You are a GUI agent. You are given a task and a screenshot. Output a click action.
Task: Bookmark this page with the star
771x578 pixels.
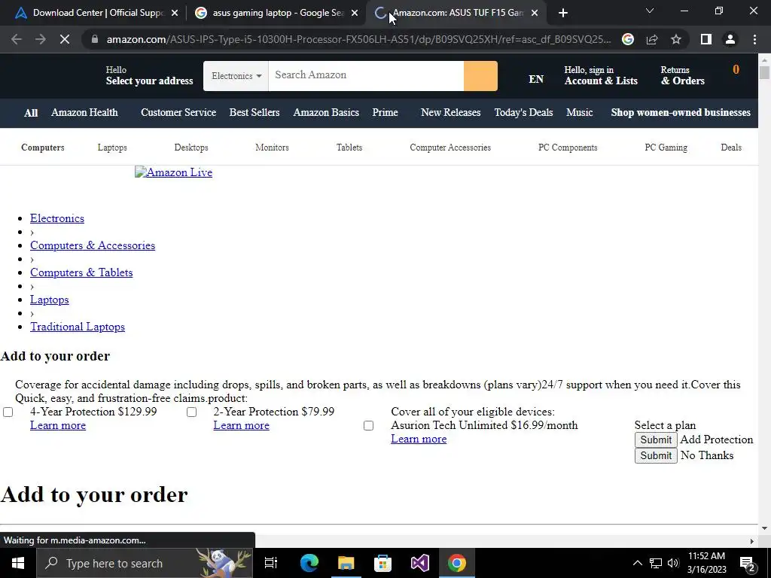coord(676,39)
